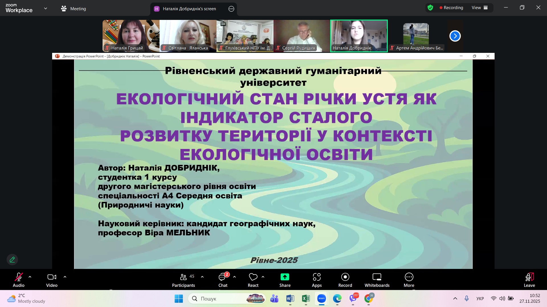
Task: Click the green encryption shield icon
Action: tap(430, 8)
